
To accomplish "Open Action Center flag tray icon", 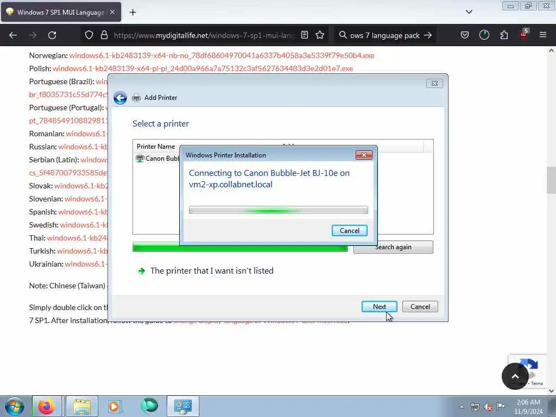I will coord(501,406).
